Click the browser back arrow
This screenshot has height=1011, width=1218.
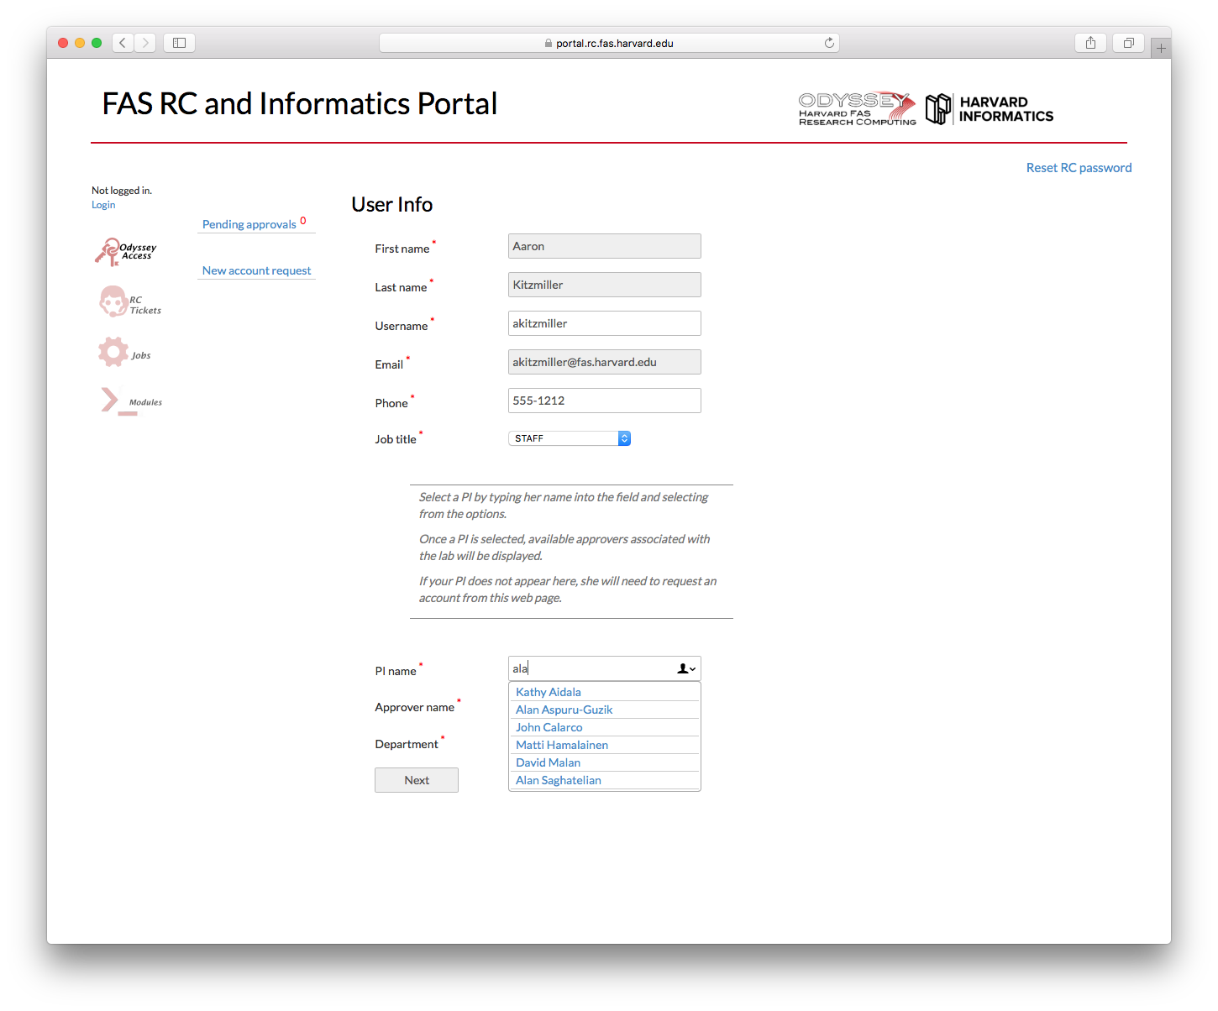[x=123, y=43]
